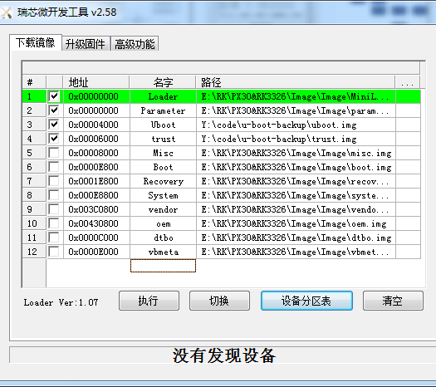Viewport: 436px width, 387px height.
Task: Uncheck the trust row checkbox
Action: (54, 139)
